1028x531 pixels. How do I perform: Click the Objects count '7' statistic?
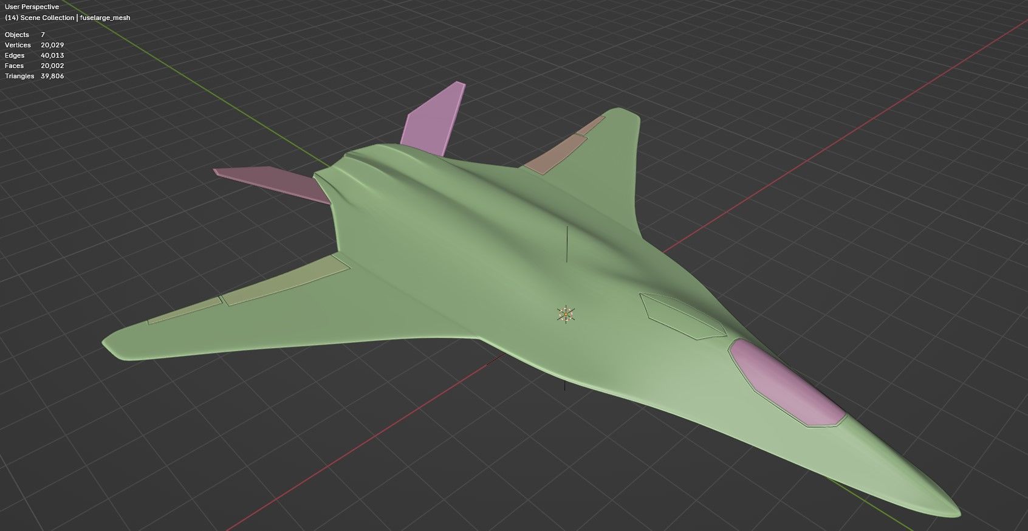tap(43, 35)
